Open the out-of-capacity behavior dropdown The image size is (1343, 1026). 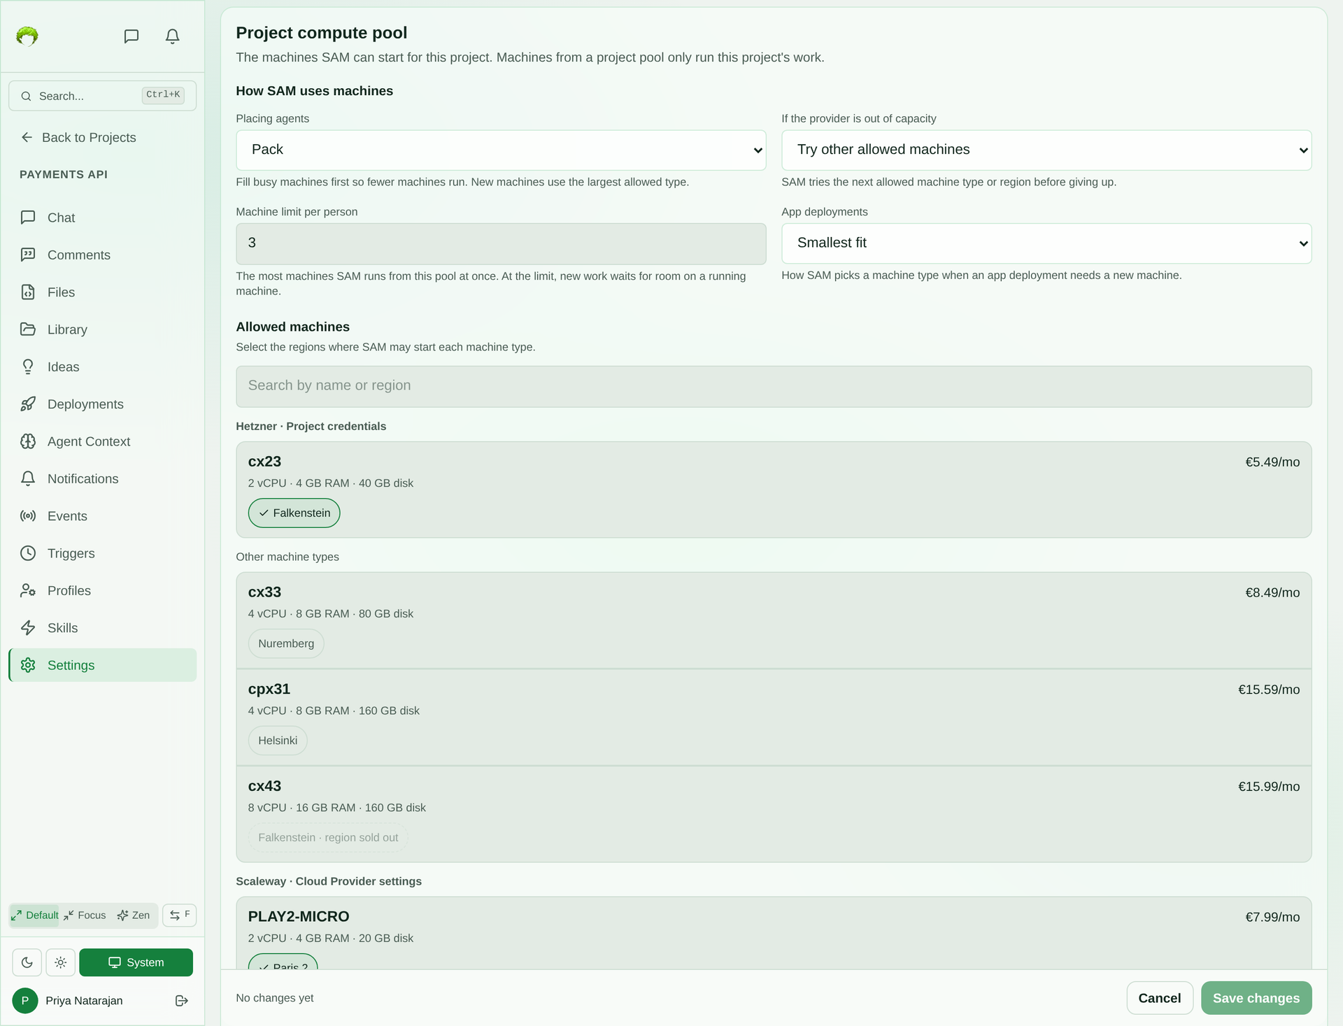coord(1046,150)
